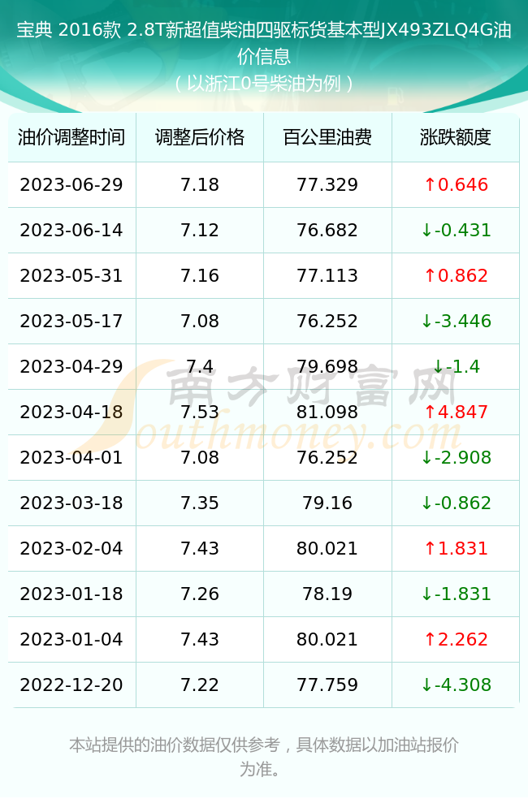
Task: Click the green ↓-0.431 change value
Action: tap(456, 230)
